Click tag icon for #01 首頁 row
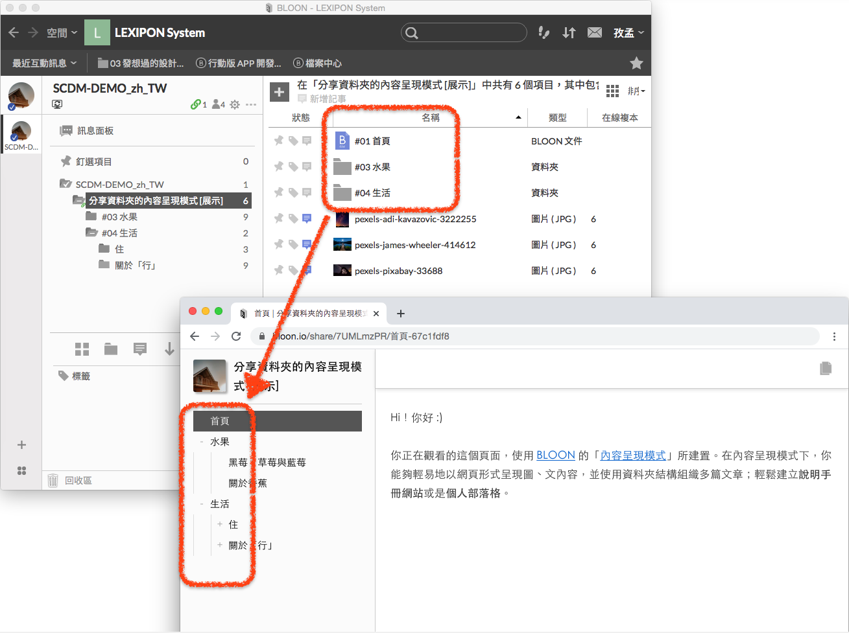The image size is (849, 633). 293,141
